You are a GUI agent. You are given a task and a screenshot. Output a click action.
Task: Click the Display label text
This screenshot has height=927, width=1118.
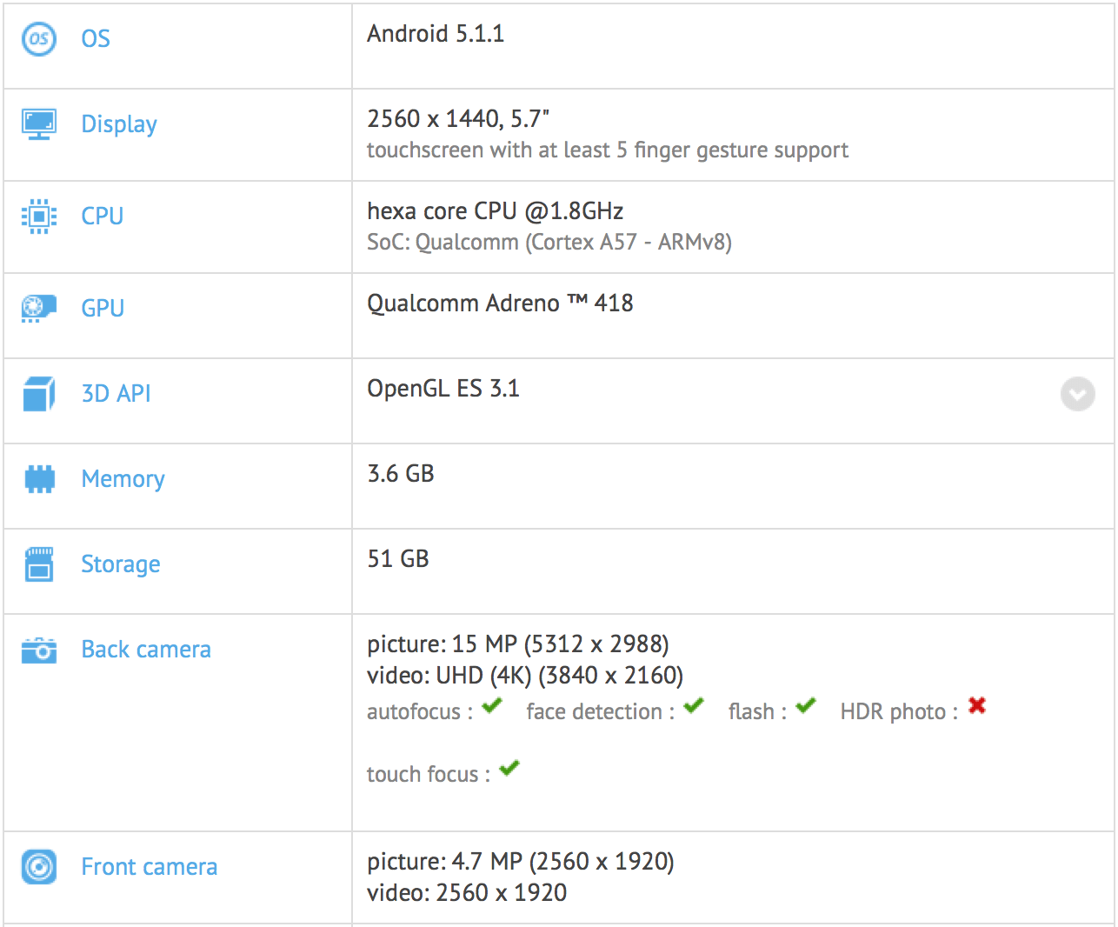pyautogui.click(x=119, y=124)
